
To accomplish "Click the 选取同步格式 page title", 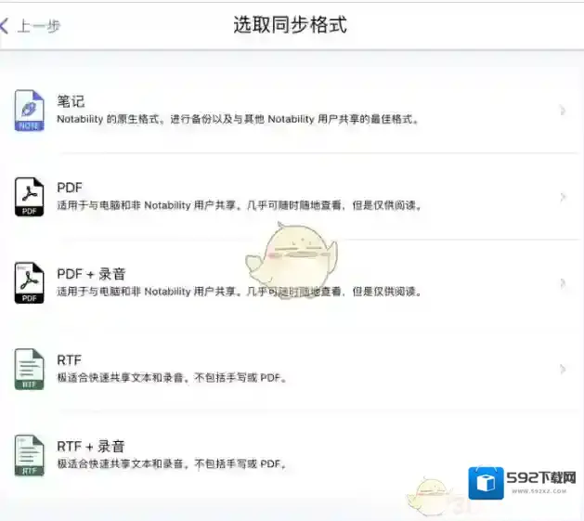I will coord(290,25).
